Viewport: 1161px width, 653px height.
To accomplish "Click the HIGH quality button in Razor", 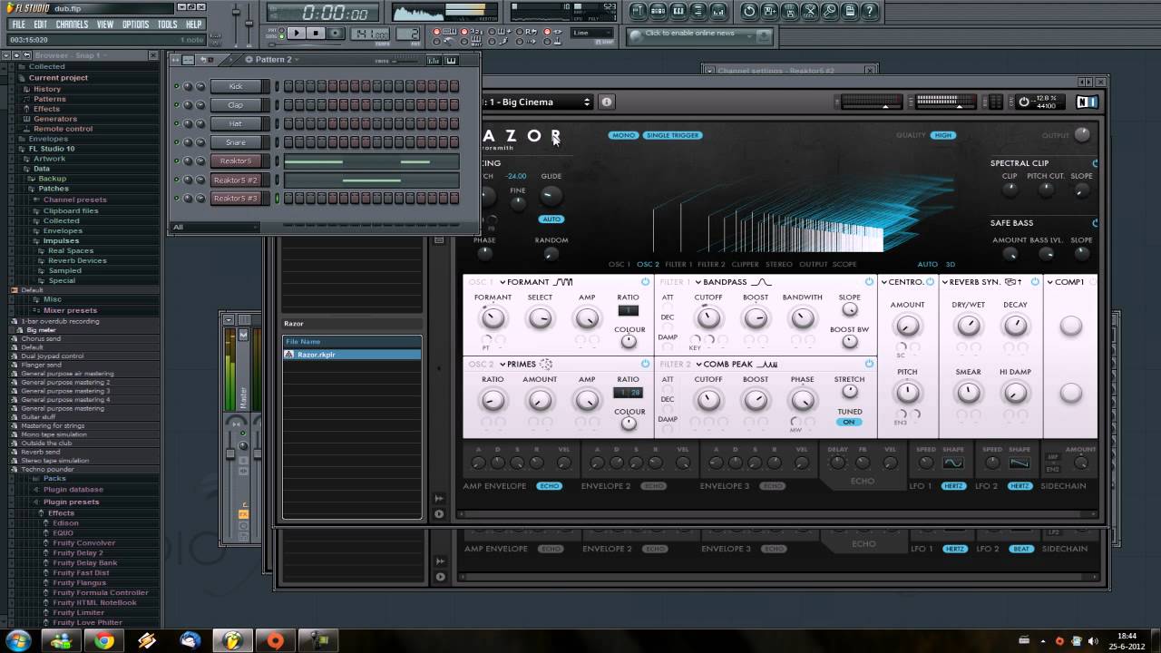I will tap(943, 135).
